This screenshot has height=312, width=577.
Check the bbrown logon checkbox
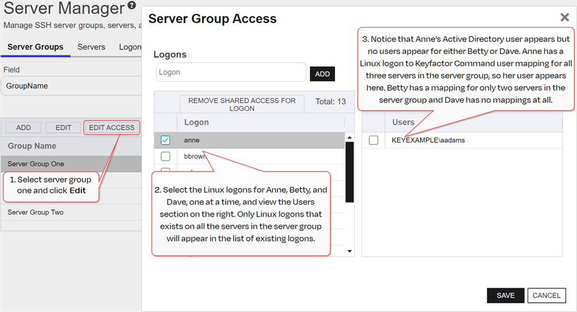click(166, 156)
